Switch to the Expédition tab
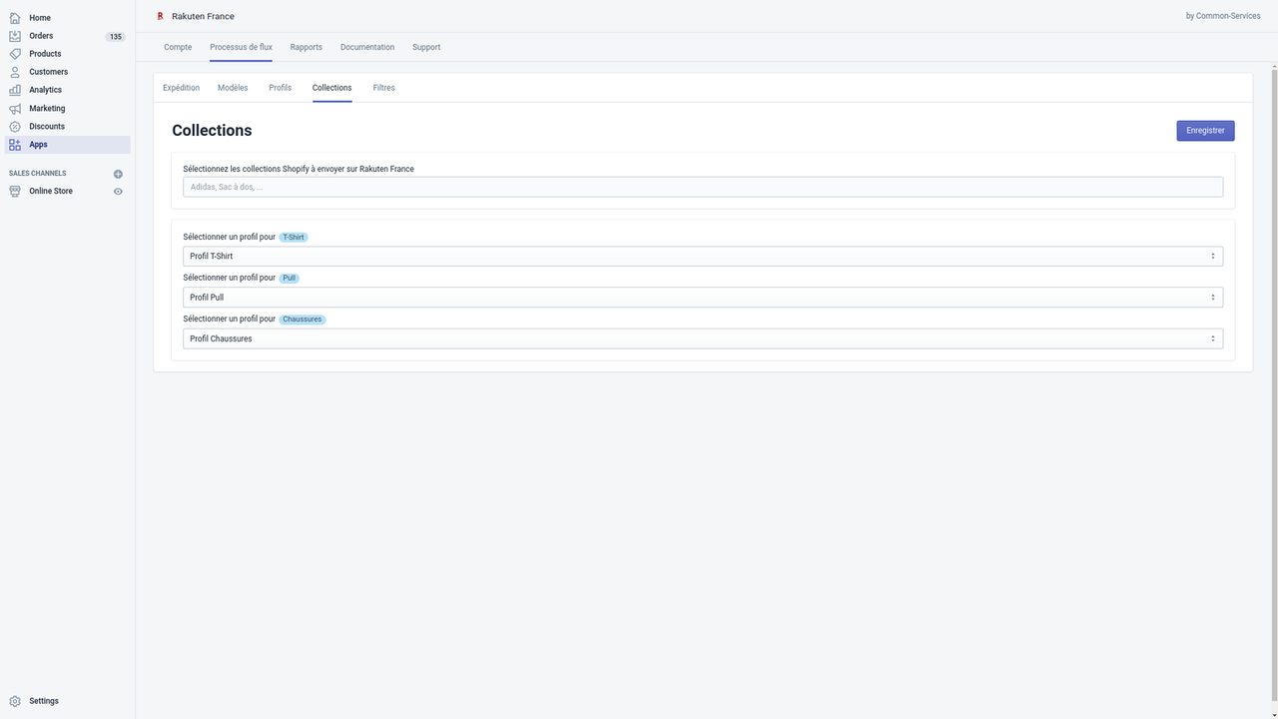The image size is (1278, 719). 181,87
